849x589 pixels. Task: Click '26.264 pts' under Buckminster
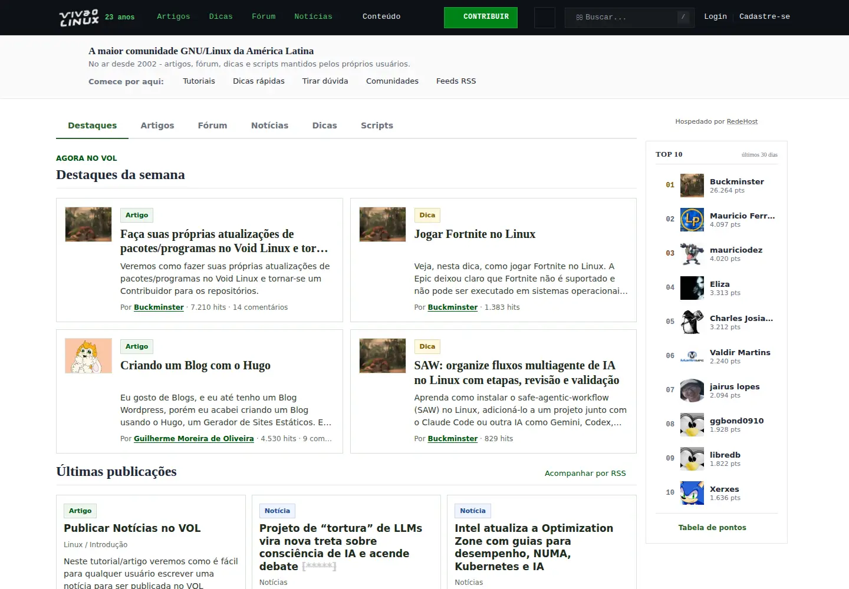pyautogui.click(x=727, y=191)
